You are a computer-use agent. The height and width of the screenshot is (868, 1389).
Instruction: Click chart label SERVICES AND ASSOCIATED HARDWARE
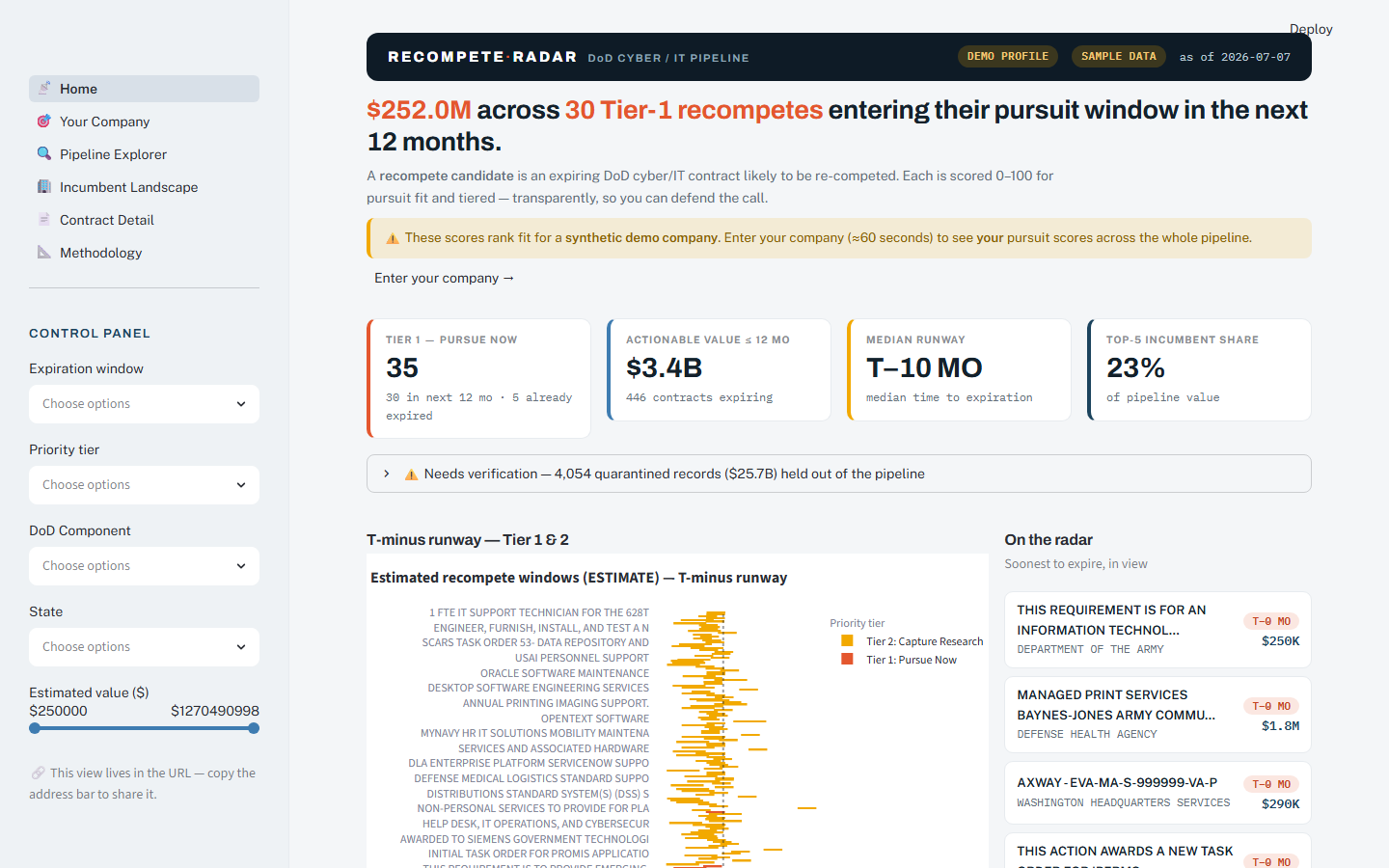tap(554, 748)
